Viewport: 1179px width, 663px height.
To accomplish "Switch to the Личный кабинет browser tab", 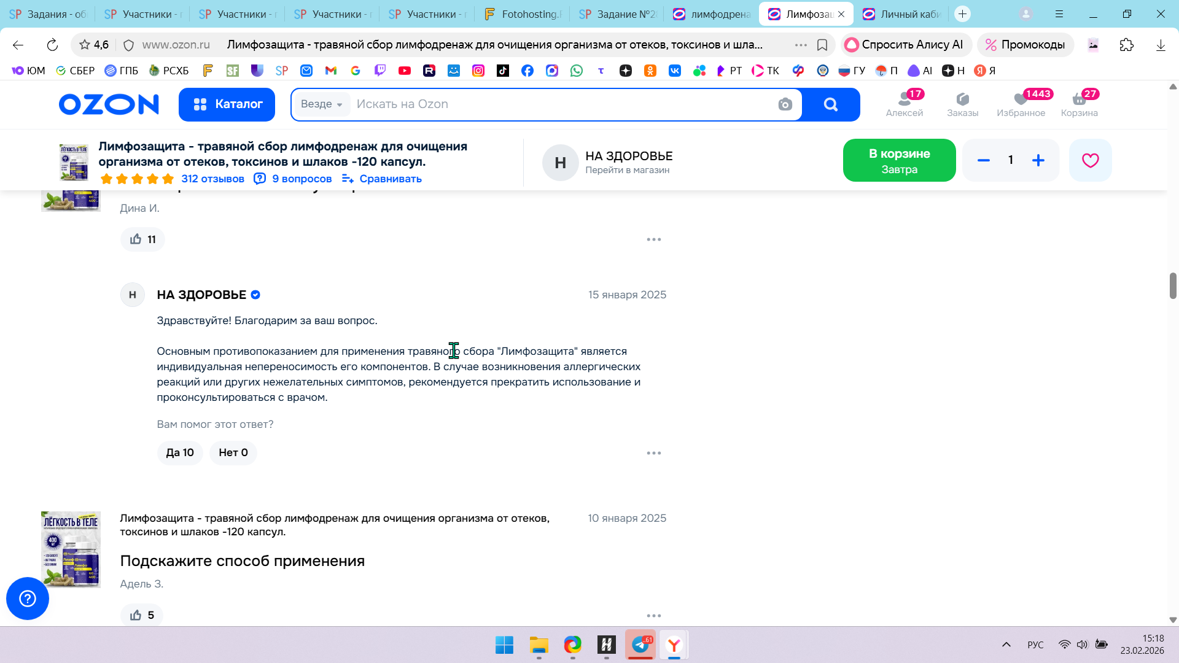I will [903, 14].
